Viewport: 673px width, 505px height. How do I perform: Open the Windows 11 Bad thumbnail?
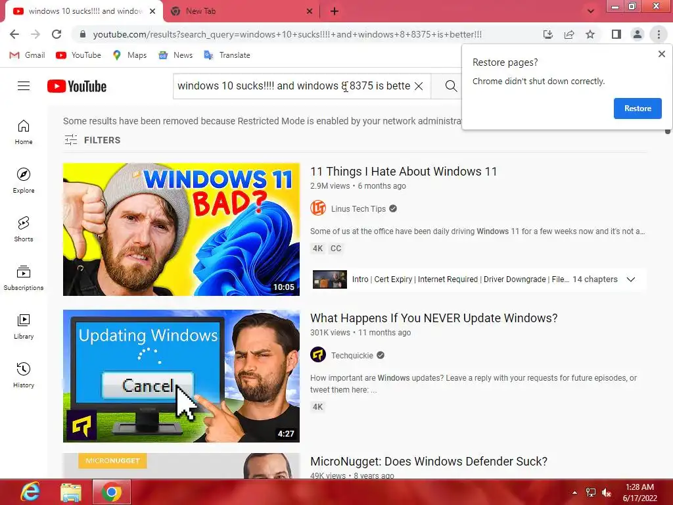[181, 229]
